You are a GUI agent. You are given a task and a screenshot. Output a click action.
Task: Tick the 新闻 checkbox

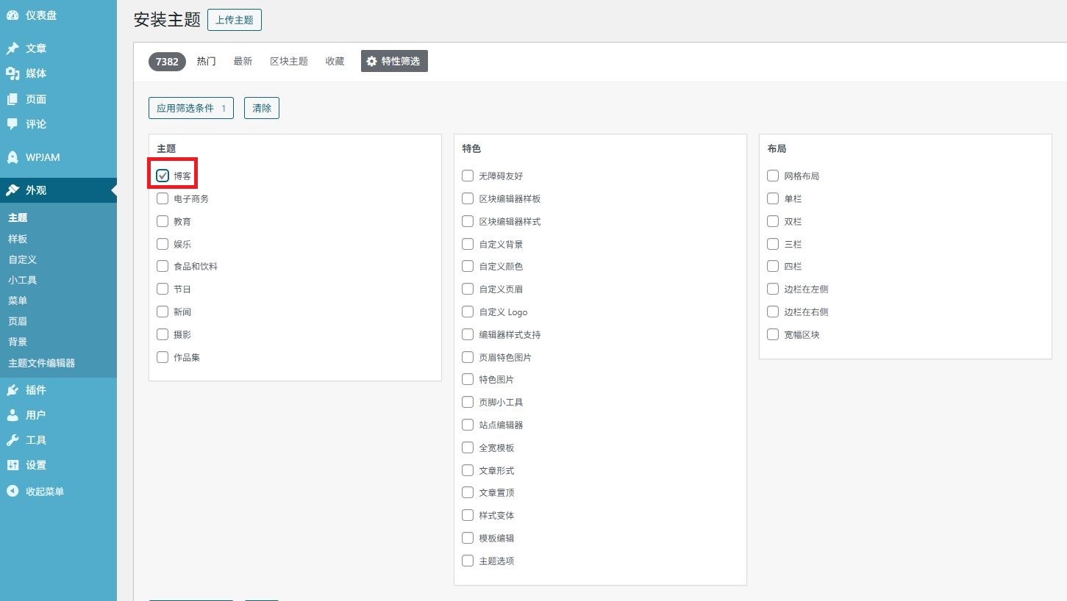tap(163, 312)
